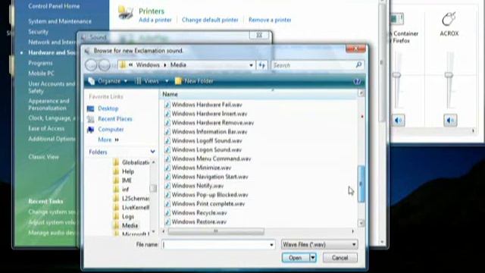Screen dimensions: 485x273
Task: Open the Organize menu
Action: tap(108, 81)
